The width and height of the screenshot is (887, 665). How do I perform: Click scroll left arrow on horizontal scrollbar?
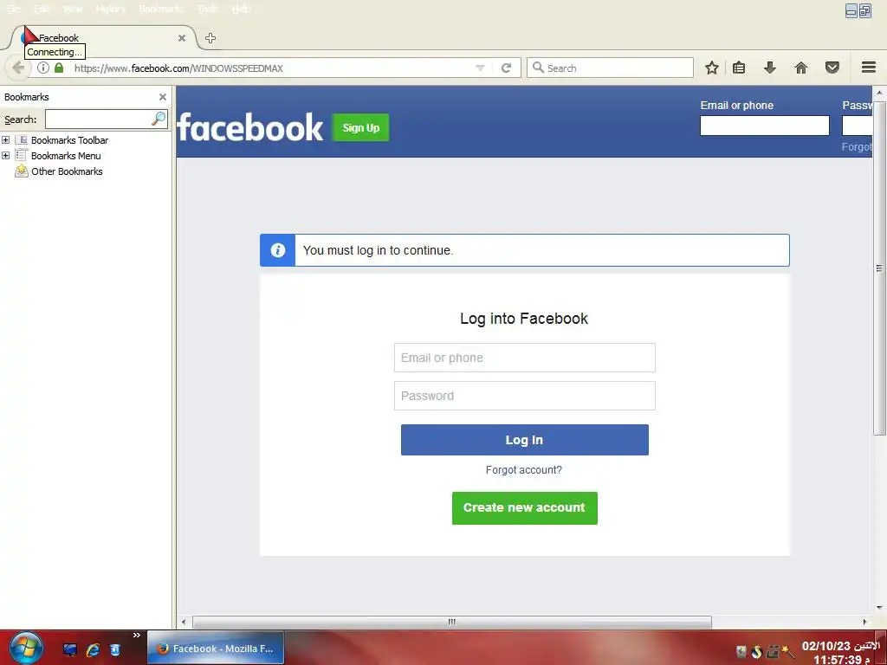click(x=184, y=622)
